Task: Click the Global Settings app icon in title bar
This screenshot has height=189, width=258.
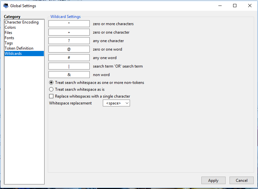Action: pyautogui.click(x=6, y=6)
